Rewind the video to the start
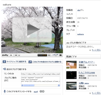The width and height of the screenshot is (101, 95). click(16, 55)
